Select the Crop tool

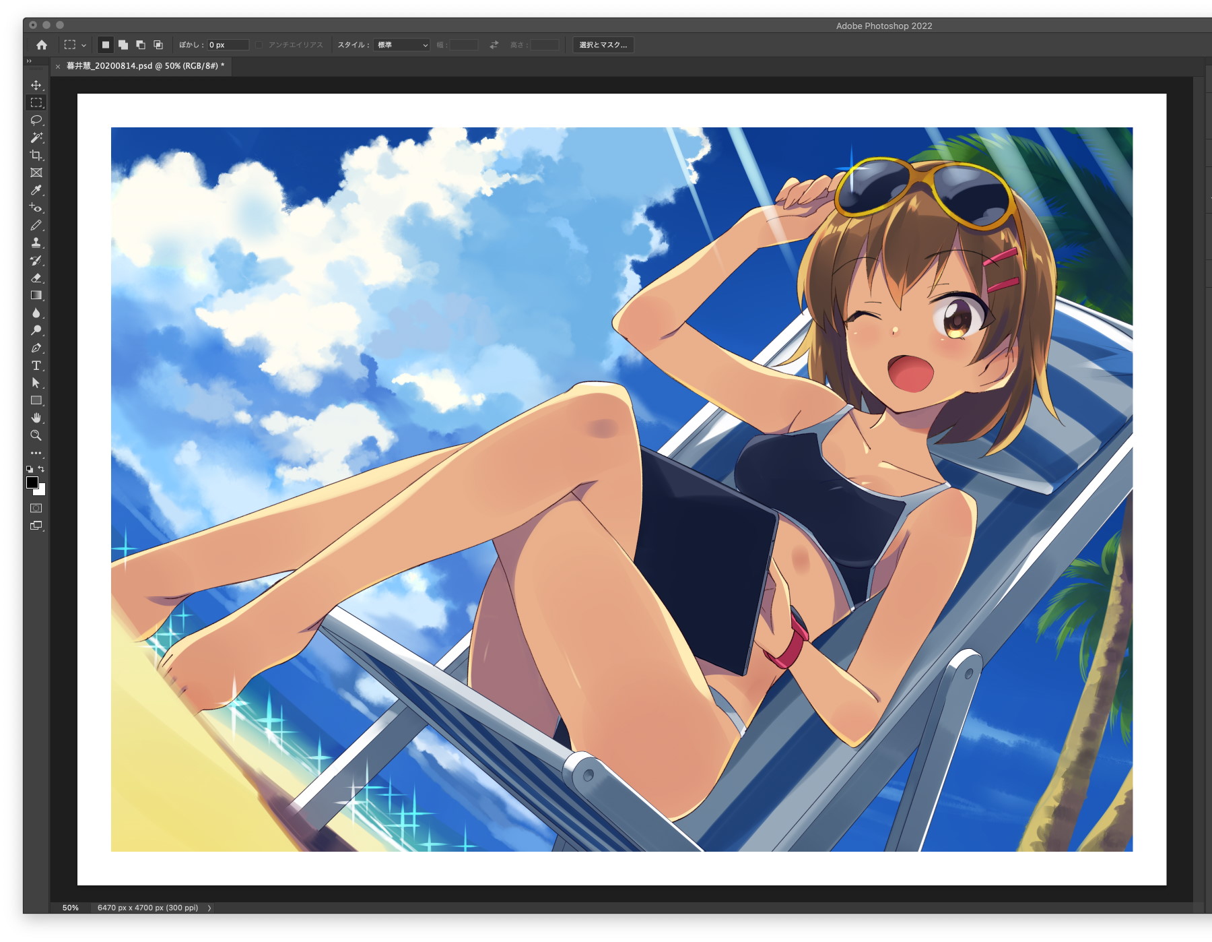point(36,156)
